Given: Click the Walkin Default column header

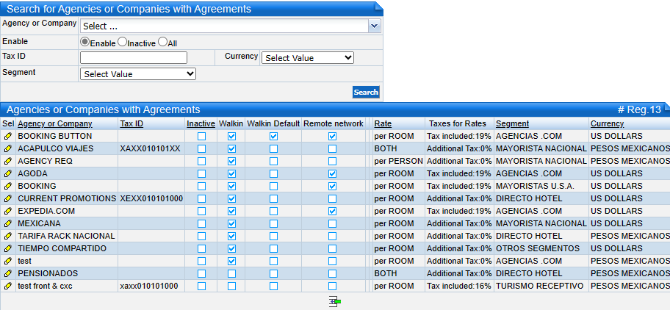Looking at the screenshot, I should pos(273,124).
